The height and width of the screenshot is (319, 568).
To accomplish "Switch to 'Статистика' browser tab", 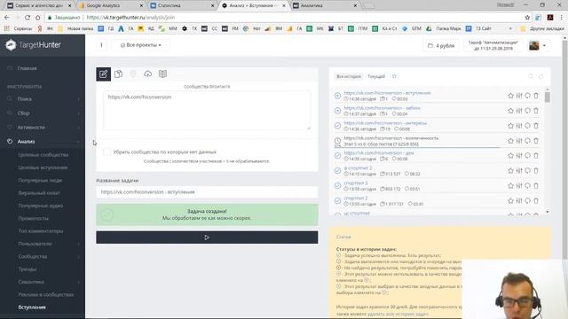I will click(x=182, y=5).
